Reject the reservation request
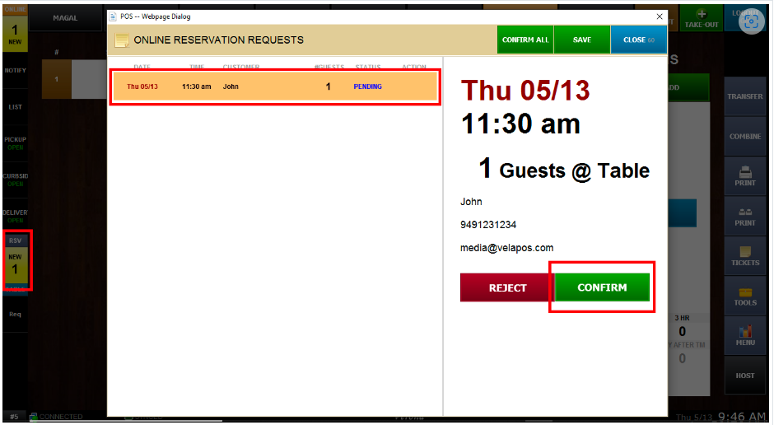Viewport: 774px width, 425px height. [x=507, y=287]
